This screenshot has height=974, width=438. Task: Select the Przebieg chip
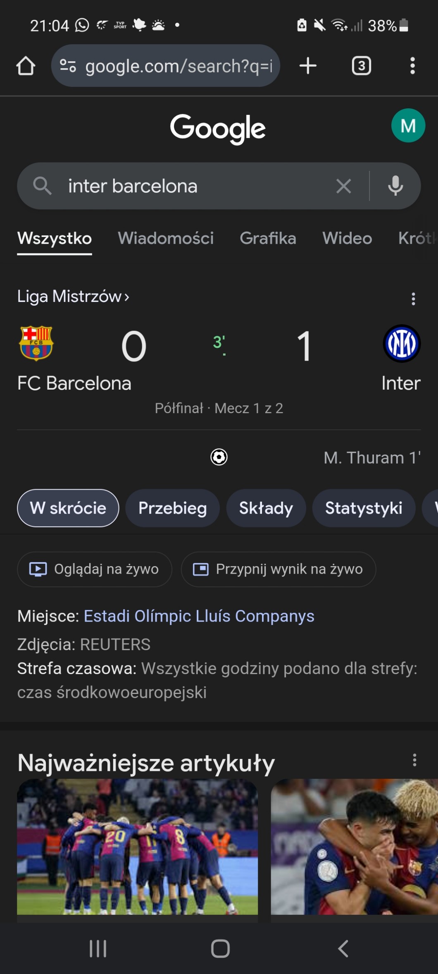tap(172, 508)
